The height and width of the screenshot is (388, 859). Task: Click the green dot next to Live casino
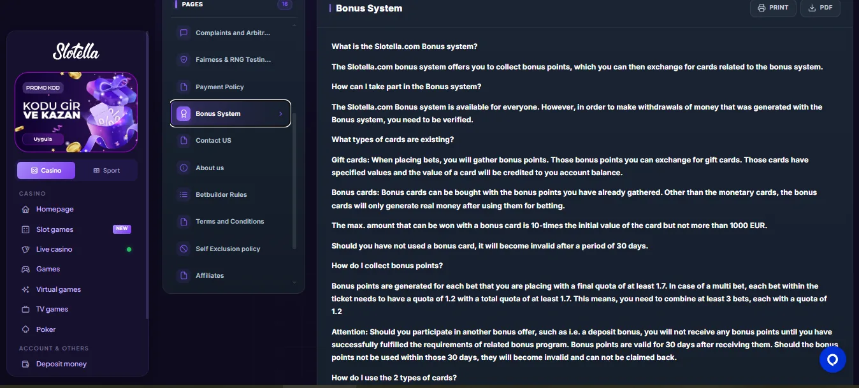pyautogui.click(x=129, y=250)
